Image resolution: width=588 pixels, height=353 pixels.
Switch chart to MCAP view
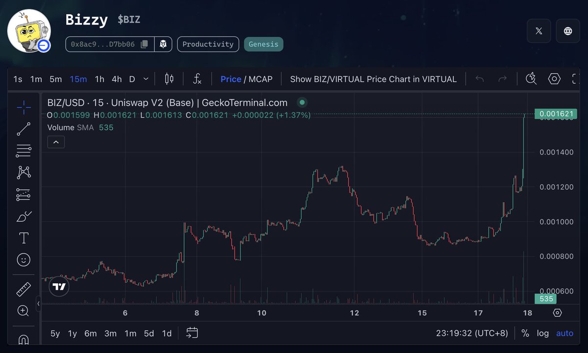point(261,79)
